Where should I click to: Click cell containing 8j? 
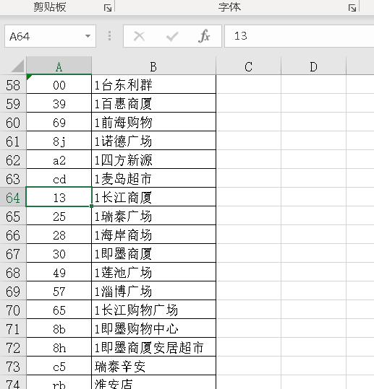(59, 141)
